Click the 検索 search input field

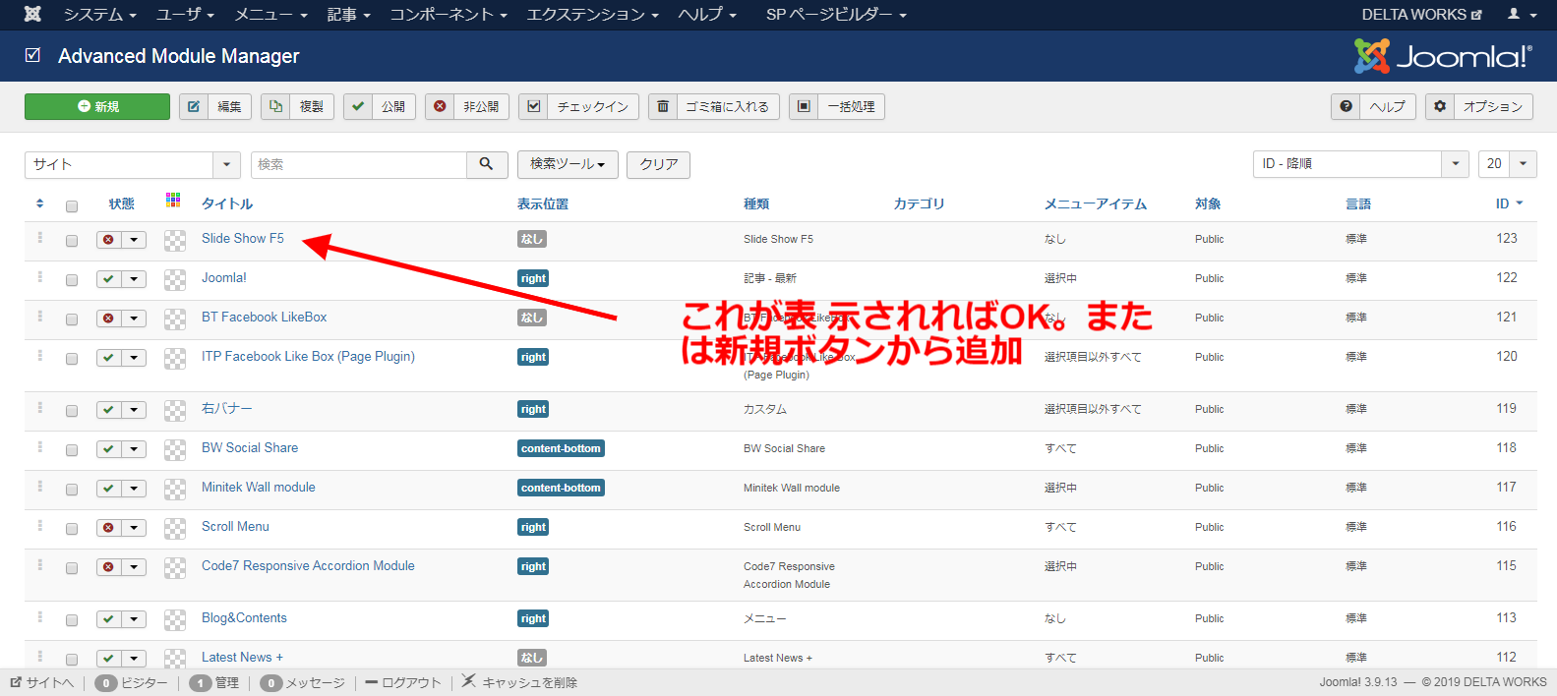(x=359, y=164)
